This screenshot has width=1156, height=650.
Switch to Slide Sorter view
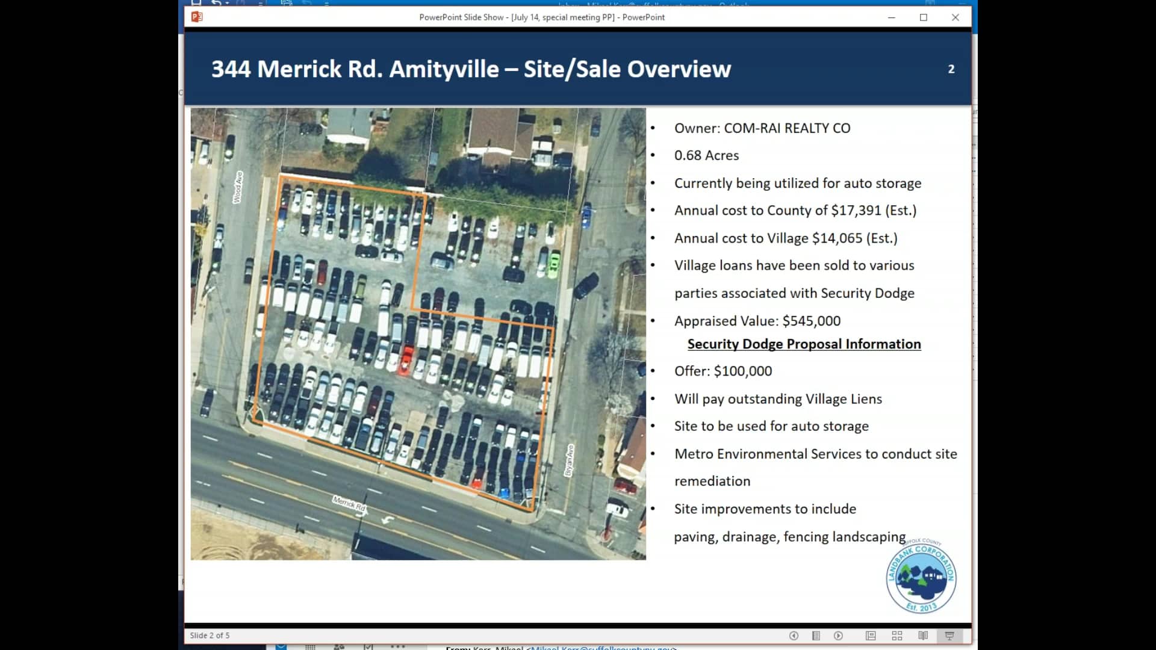pos(897,636)
